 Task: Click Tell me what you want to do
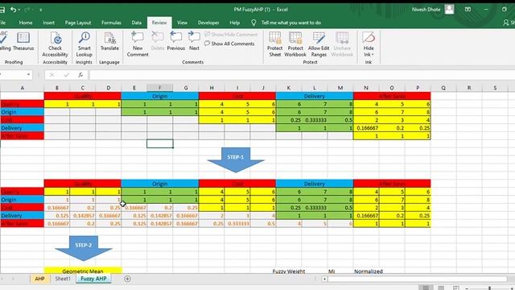[291, 23]
